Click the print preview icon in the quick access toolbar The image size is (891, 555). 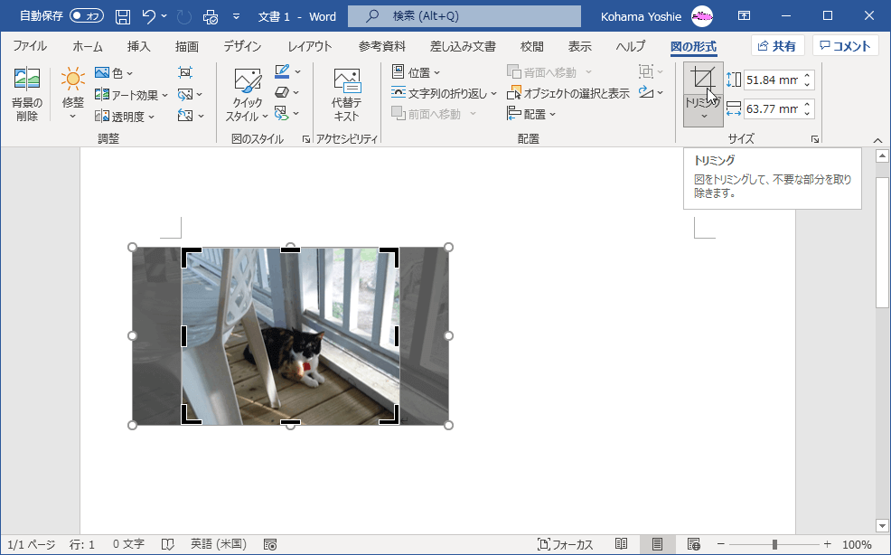[x=211, y=16]
